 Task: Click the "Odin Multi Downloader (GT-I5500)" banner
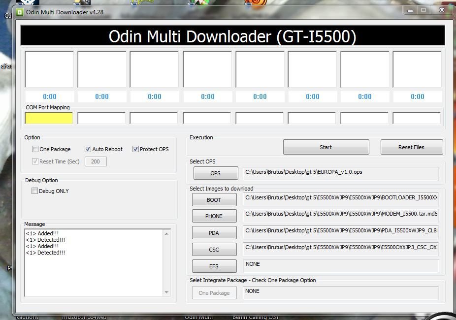[232, 36]
